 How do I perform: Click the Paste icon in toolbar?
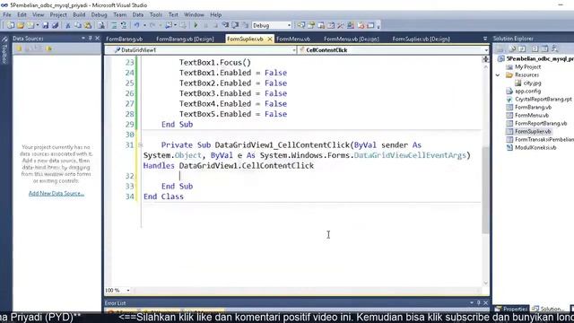[x=88, y=25]
